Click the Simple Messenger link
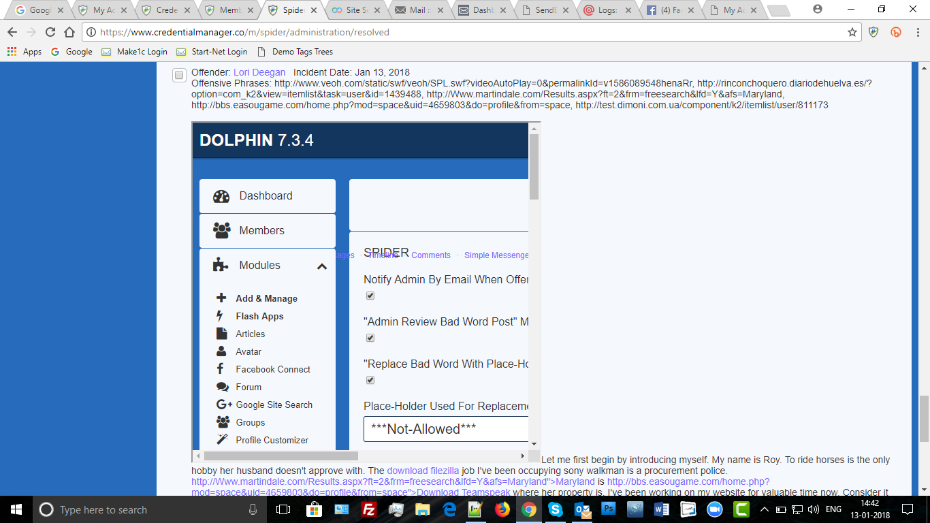Viewport: 930px width, 523px height. [x=496, y=255]
